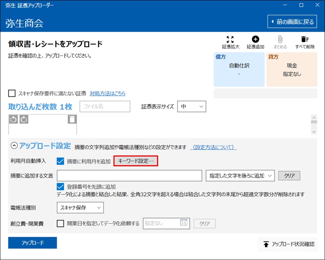The image size is (325, 260).
Task: Click the まとめる paperclip icon
Action: [x=280, y=40]
